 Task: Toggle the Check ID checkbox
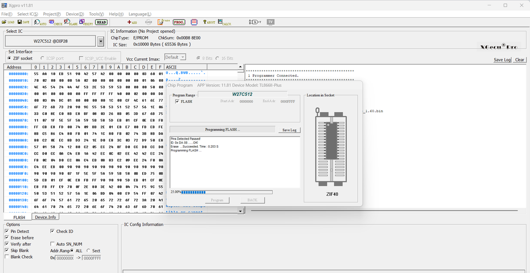pyautogui.click(x=53, y=231)
